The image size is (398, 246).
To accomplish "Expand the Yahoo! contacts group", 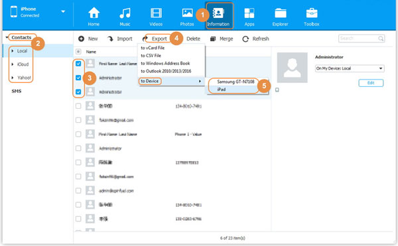I will (12, 78).
